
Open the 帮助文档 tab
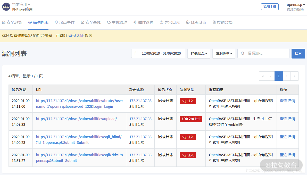(x=222, y=22)
